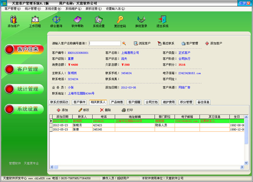
Task: Click the customer name/number search input field
Action: [104, 43]
